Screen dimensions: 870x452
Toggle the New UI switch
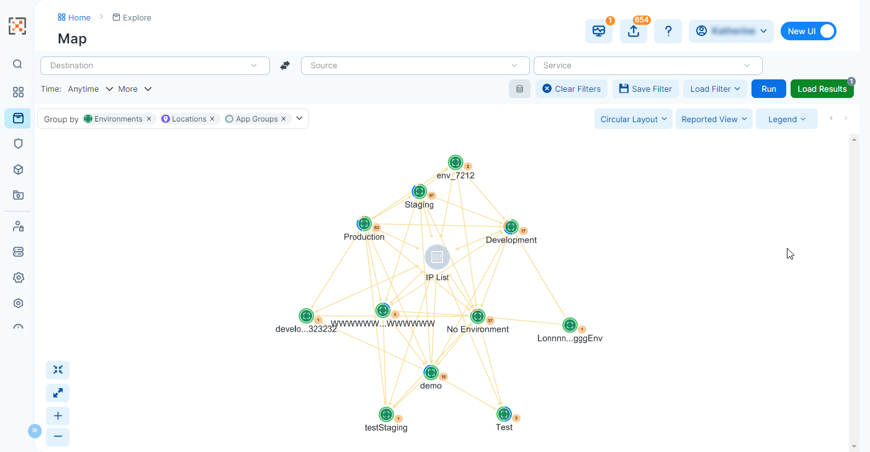coord(808,31)
